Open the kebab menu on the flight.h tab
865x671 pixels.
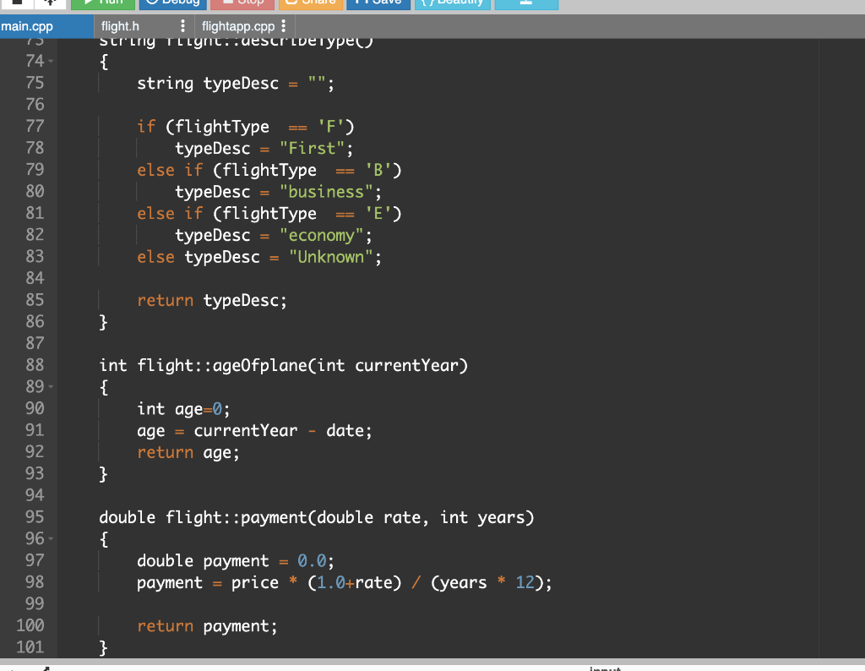(183, 26)
